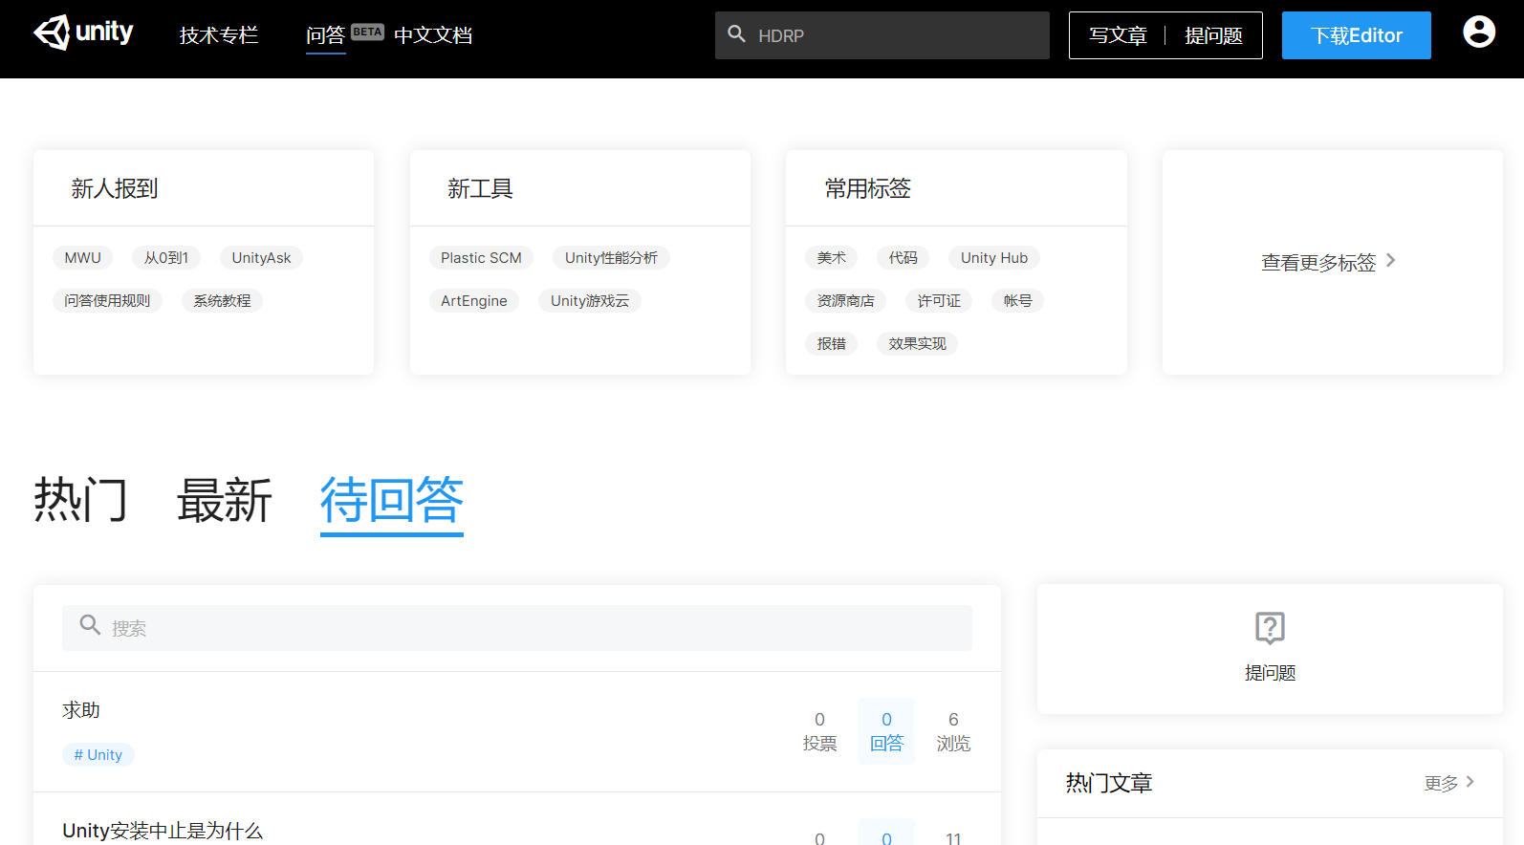Select the Plastic SCM tag

pyautogui.click(x=481, y=258)
